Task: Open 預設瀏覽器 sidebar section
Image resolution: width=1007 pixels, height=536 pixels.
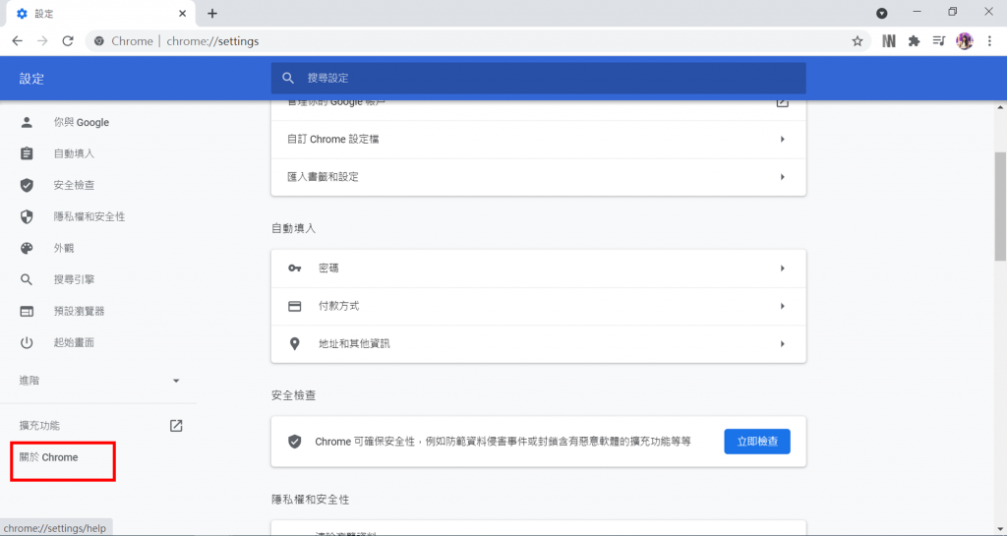Action: coord(79,311)
